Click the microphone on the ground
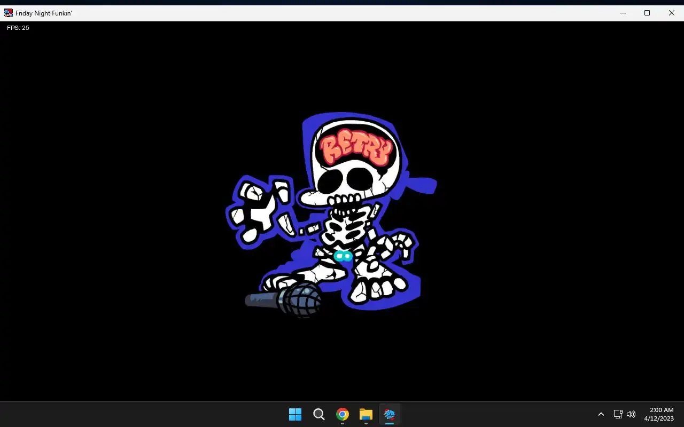684x427 pixels. click(x=284, y=301)
